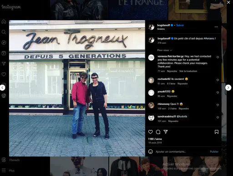
Task: Go to next post with right arrow
Action: (x=228, y=88)
